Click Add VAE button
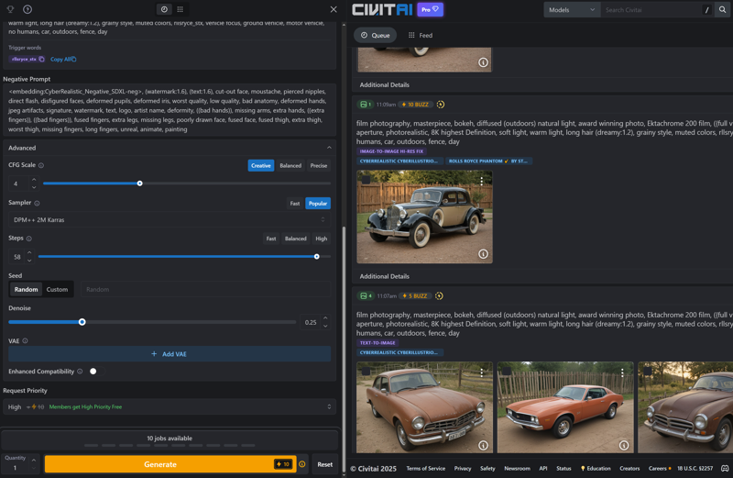Screen dimensions: 733x478 tap(170, 354)
